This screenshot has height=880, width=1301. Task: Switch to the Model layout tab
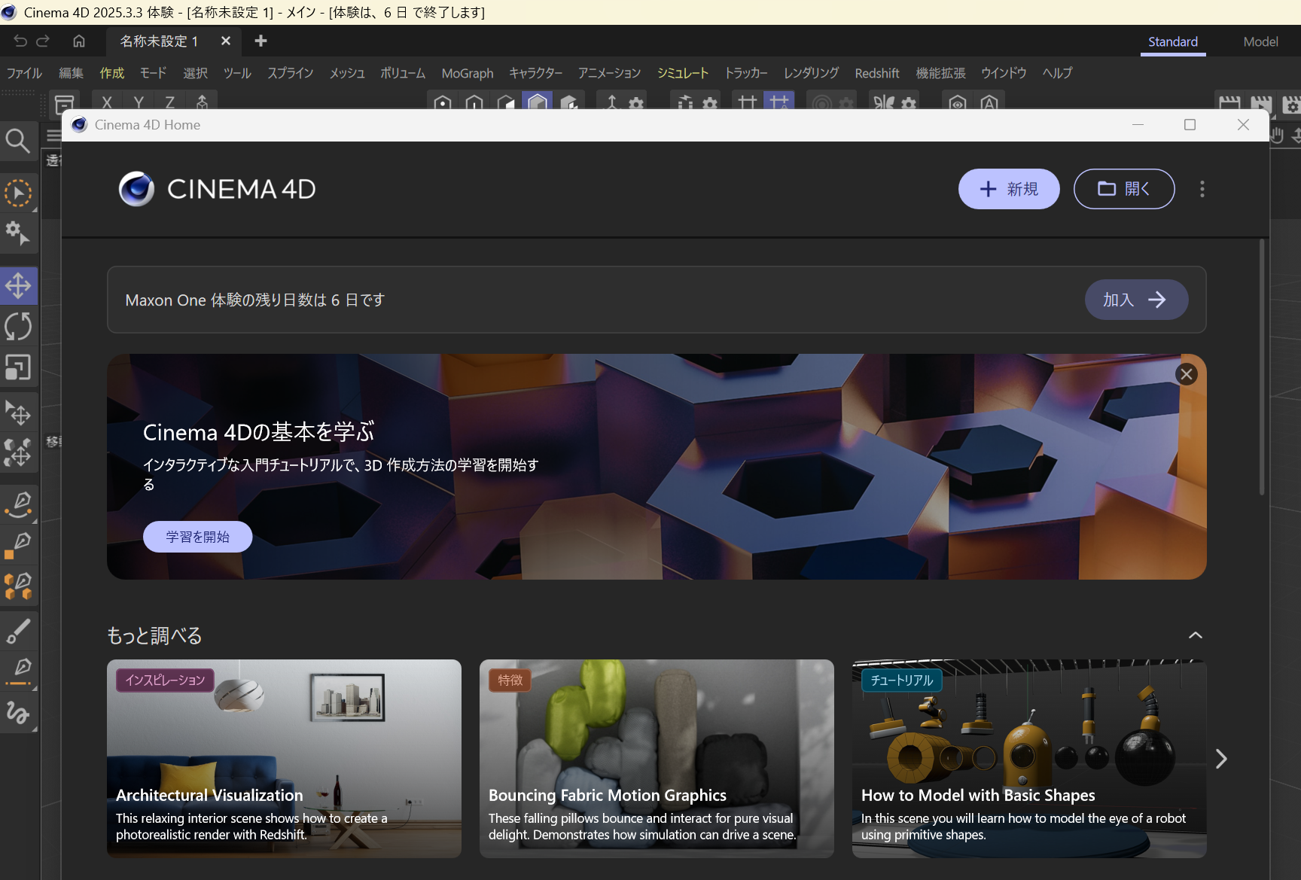[1260, 42]
